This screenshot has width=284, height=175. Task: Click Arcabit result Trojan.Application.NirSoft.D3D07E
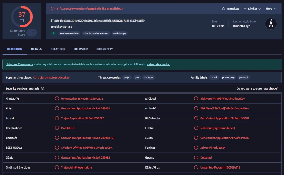[83, 118]
